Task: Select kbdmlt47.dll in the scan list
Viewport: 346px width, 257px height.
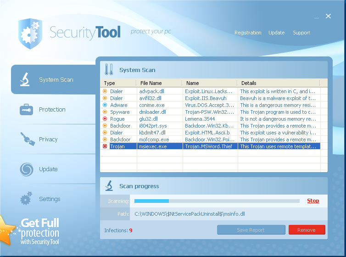Action: (152, 133)
